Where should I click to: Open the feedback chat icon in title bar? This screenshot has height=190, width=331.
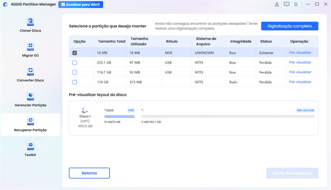(287, 4)
